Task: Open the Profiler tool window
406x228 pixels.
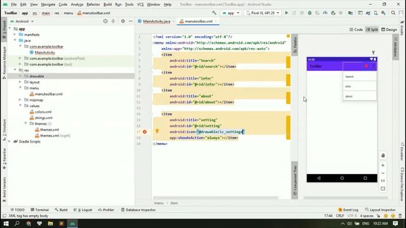Action: point(106,210)
